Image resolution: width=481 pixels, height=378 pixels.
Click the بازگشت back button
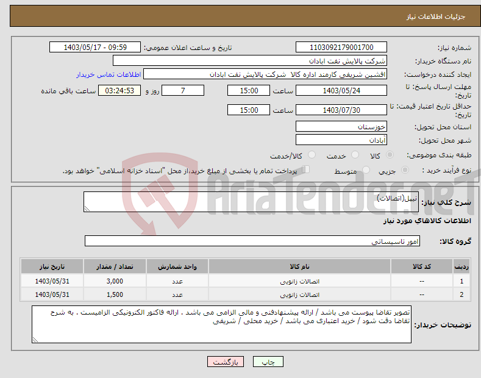click(x=226, y=362)
